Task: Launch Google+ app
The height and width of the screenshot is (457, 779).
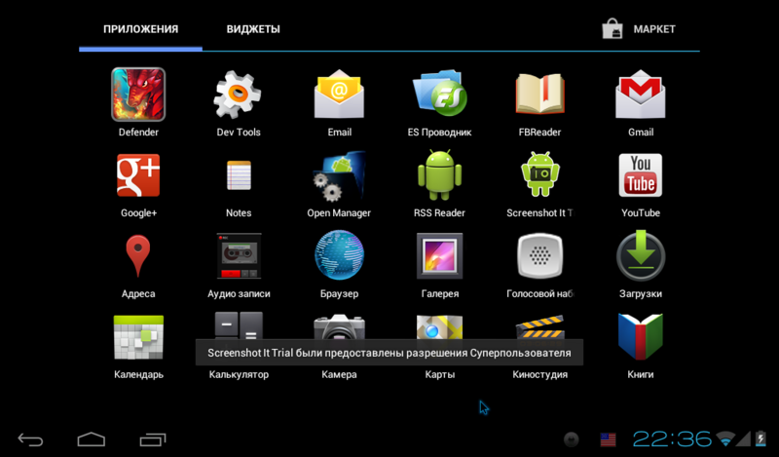Action: pyautogui.click(x=138, y=175)
